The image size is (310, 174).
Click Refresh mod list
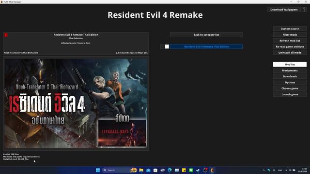pyautogui.click(x=290, y=41)
